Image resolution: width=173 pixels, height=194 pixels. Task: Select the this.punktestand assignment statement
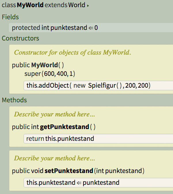click(73, 183)
